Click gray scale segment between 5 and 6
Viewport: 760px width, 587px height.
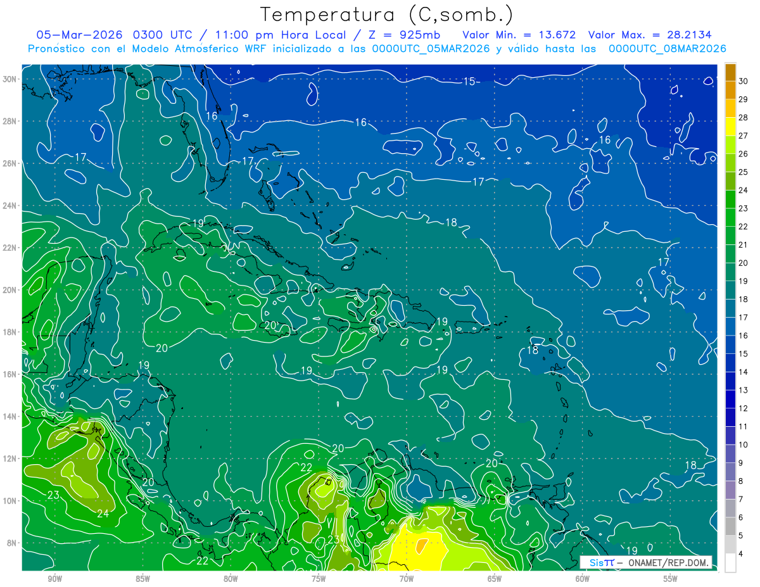tap(730, 526)
